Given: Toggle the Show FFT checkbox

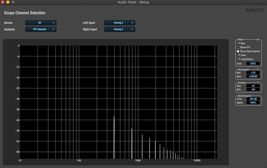Looking at the screenshot, I should click(238, 48).
